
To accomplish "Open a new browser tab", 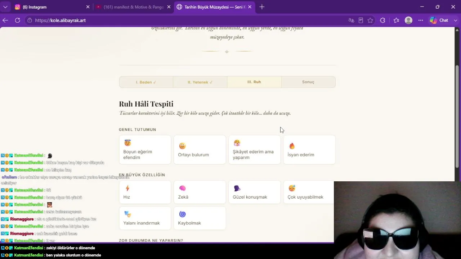I will (x=262, y=7).
